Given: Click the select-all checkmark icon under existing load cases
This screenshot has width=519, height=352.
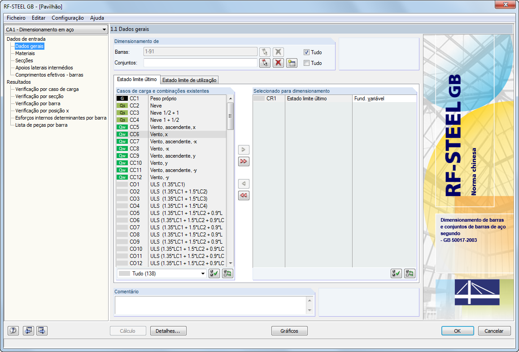Looking at the screenshot, I should (214, 273).
